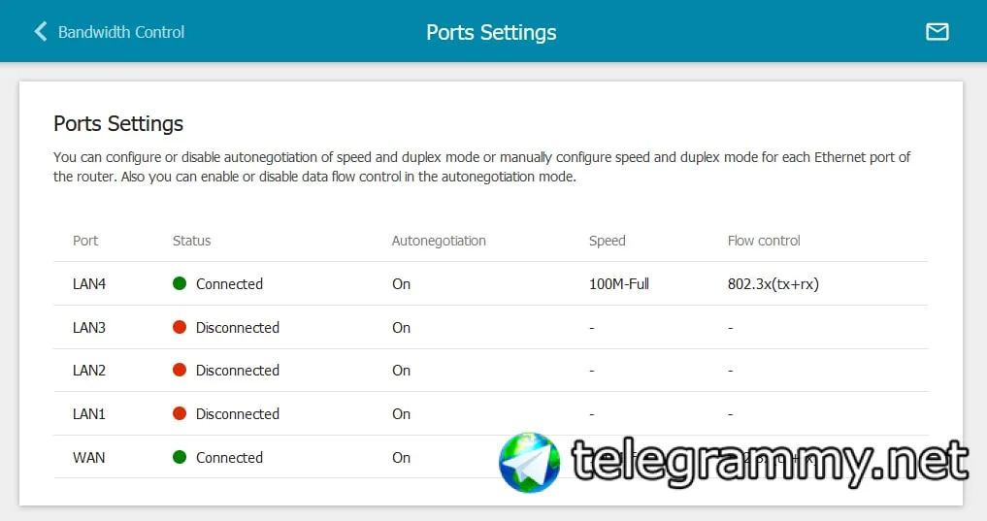Select the LAN3 port entry
This screenshot has height=521, width=987.
(490, 327)
